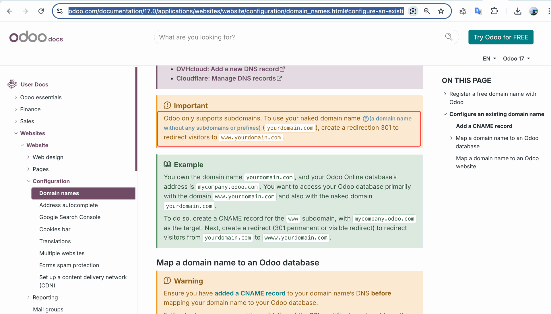Click the external link icon after Cloudflare link
This screenshot has height=314, width=551.
pos(279,78)
